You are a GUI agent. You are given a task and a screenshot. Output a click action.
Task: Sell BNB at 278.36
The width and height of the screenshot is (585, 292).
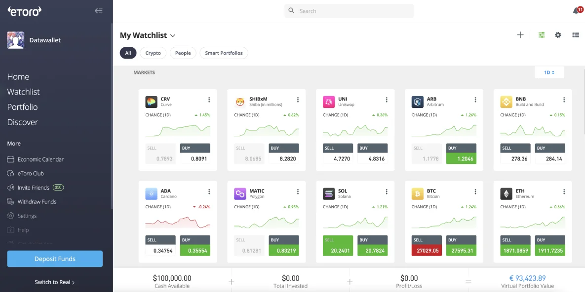pyautogui.click(x=515, y=154)
